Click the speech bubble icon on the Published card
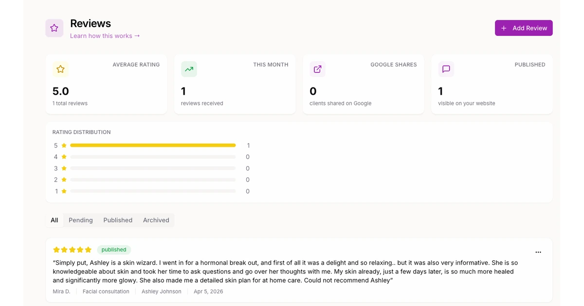 (446, 69)
